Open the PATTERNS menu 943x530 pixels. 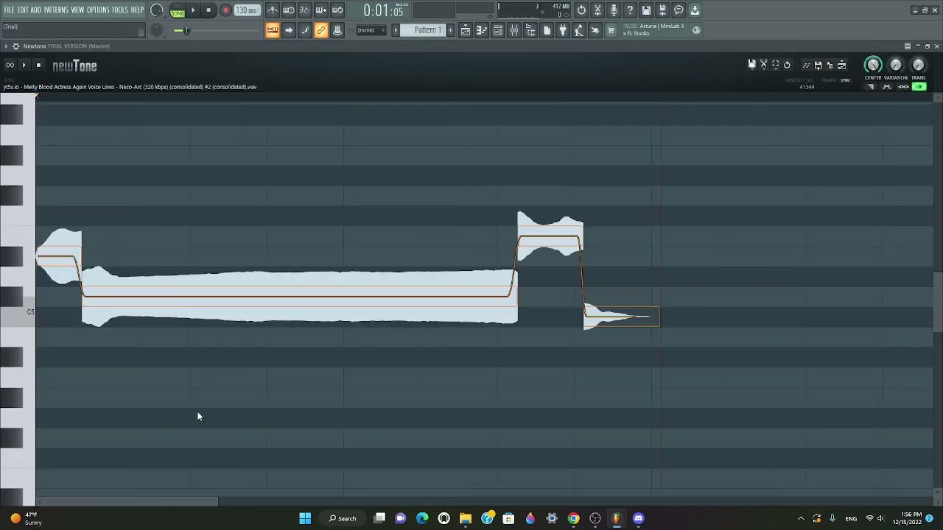point(56,10)
